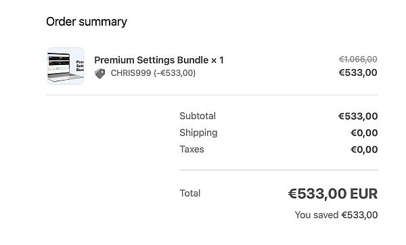Click the Premium Settings Bundle product thumbnail

66,66
